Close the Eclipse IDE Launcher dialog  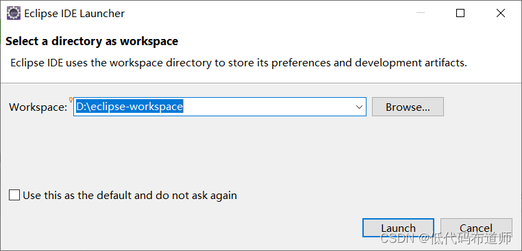(x=500, y=13)
